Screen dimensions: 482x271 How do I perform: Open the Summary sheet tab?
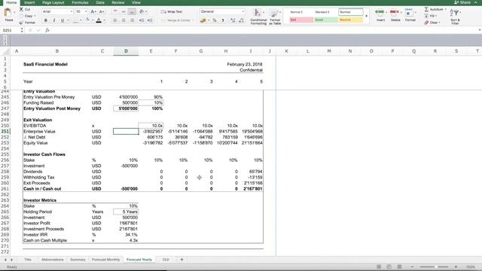(x=78, y=260)
